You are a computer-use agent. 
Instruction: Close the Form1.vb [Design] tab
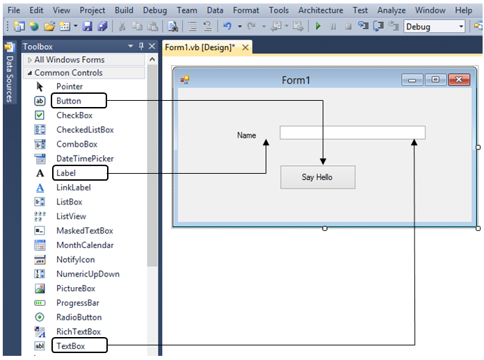point(245,47)
